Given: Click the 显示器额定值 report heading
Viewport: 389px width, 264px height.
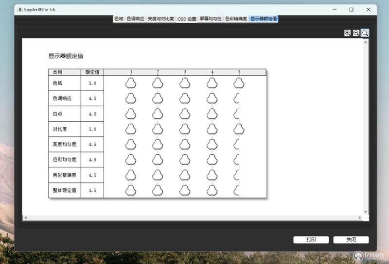Looking at the screenshot, I should (66, 56).
